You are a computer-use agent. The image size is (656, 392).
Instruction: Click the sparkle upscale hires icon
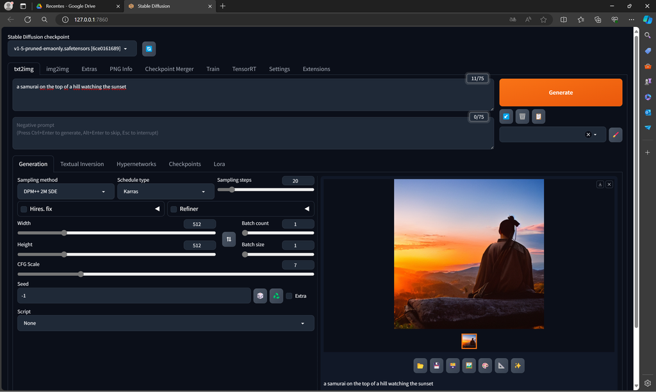point(518,366)
